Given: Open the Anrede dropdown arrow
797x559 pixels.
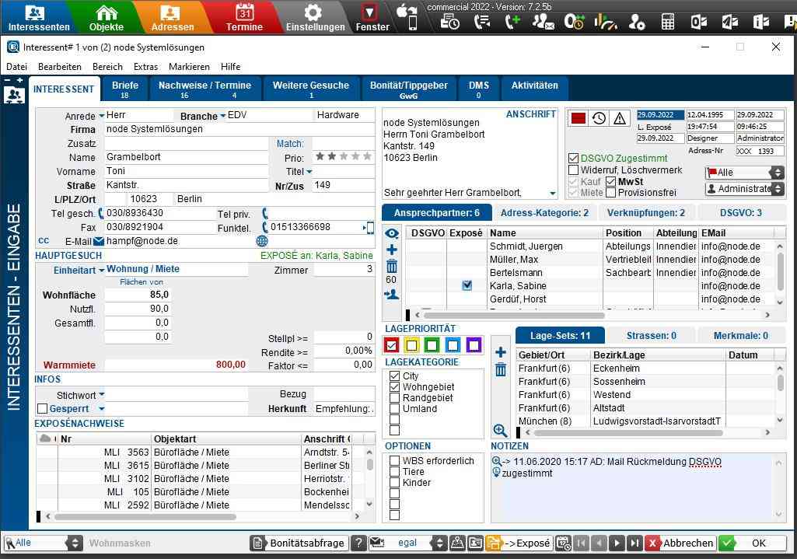Looking at the screenshot, I should coord(102,116).
